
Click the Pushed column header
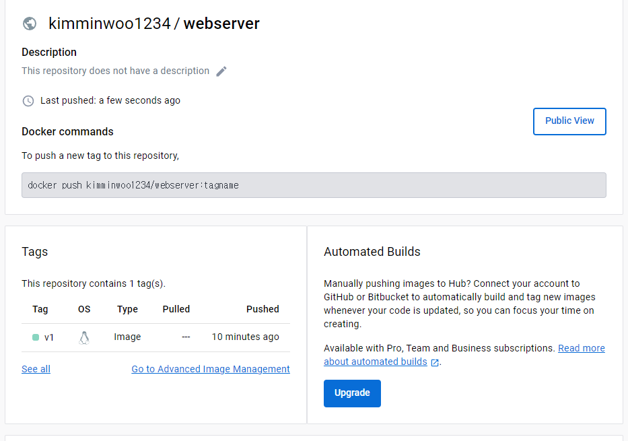coord(263,309)
